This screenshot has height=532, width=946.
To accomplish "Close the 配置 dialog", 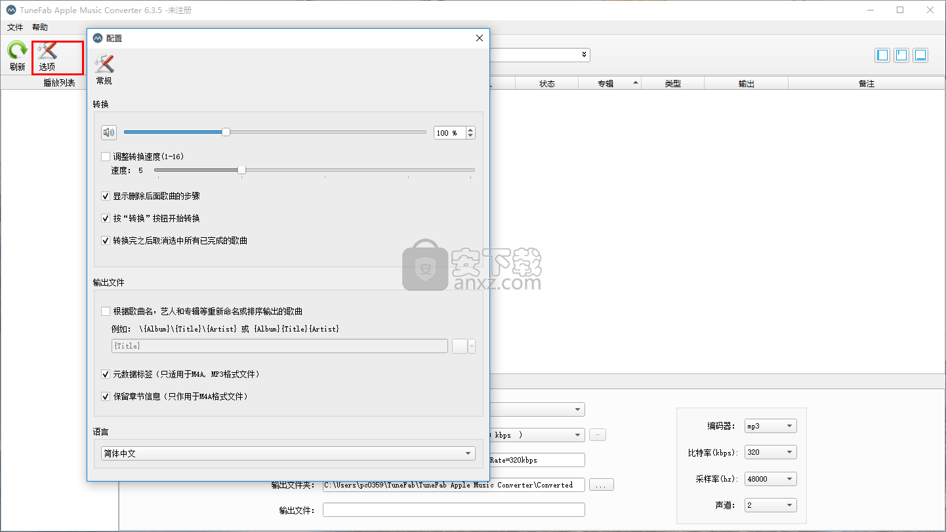I will [480, 38].
